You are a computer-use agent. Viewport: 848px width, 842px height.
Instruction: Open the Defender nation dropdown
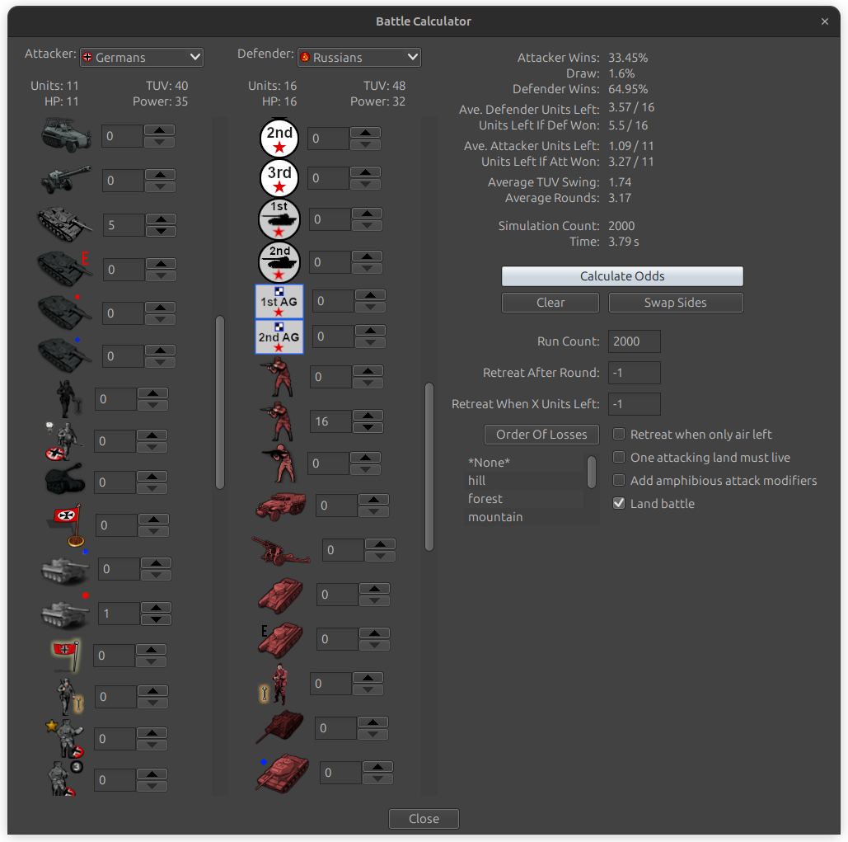[358, 57]
